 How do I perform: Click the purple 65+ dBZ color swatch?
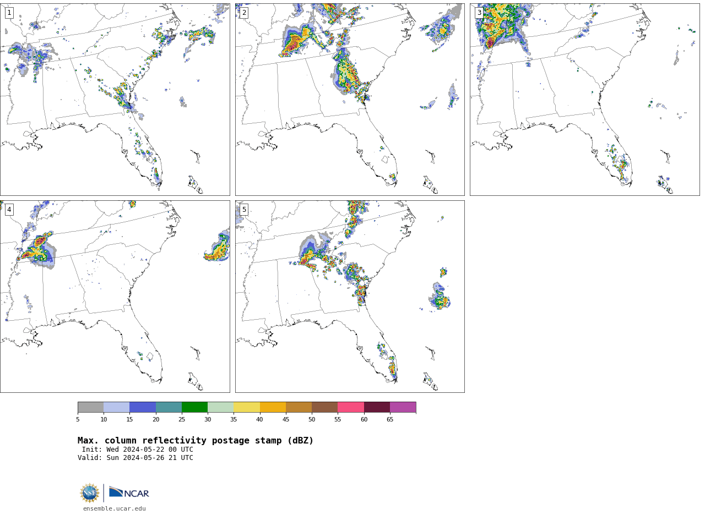[403, 407]
